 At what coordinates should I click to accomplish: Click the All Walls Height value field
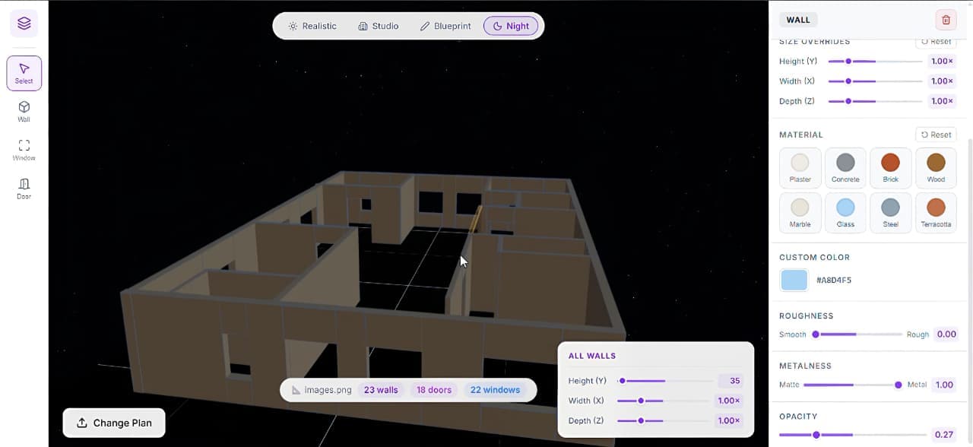[728, 381]
